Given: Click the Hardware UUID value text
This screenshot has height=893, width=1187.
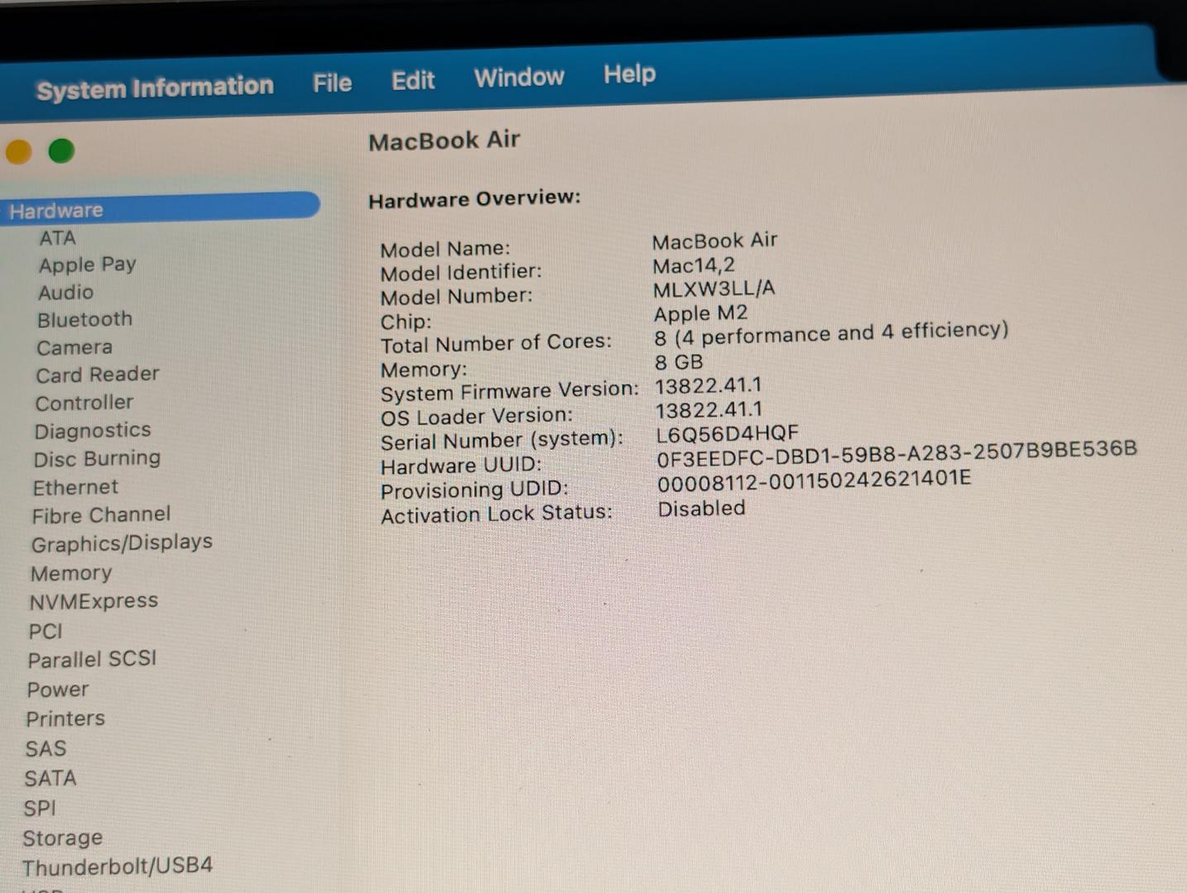Looking at the screenshot, I should coord(896,454).
